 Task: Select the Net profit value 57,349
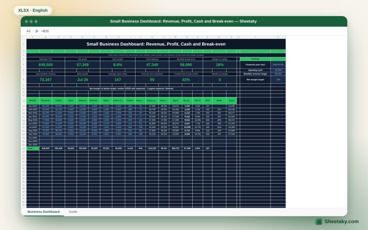[83, 65]
